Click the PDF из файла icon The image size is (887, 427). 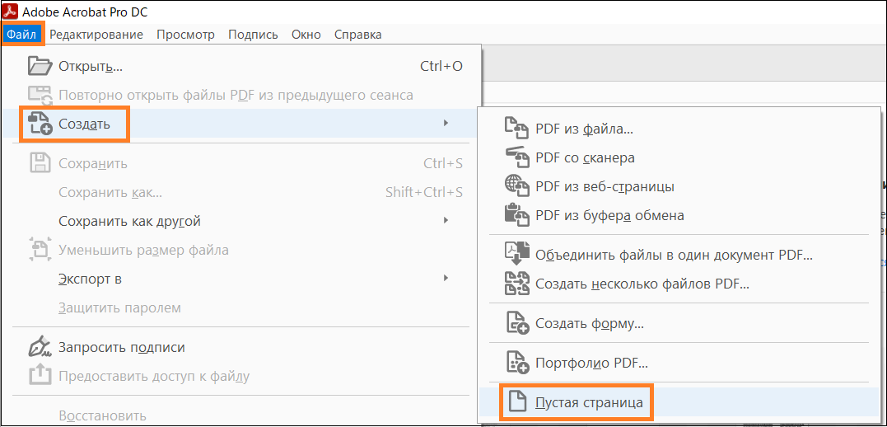[x=516, y=129]
